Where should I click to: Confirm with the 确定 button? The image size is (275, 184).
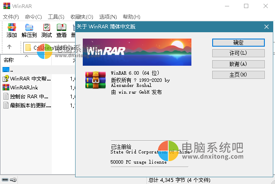[239, 42]
